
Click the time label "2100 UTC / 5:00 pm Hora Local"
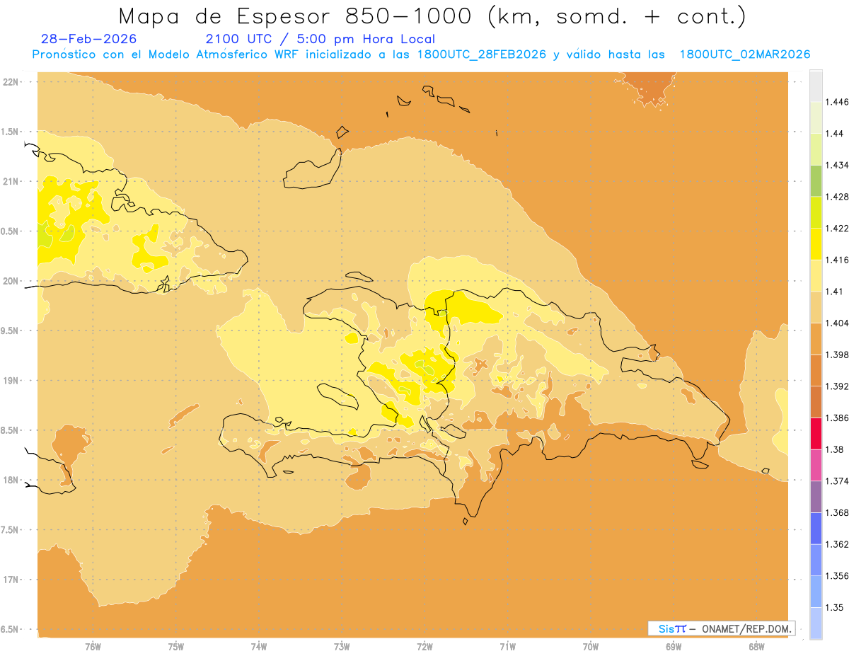320,40
